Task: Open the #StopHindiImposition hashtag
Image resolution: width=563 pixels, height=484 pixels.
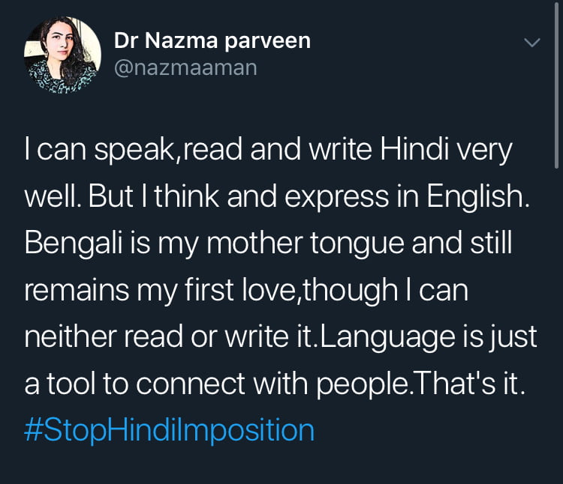Action: pyautogui.click(x=169, y=430)
